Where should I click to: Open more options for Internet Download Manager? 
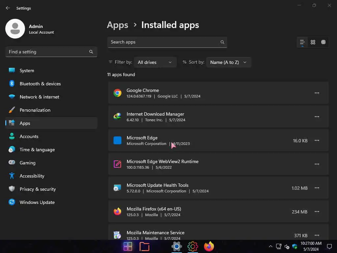[x=317, y=117]
